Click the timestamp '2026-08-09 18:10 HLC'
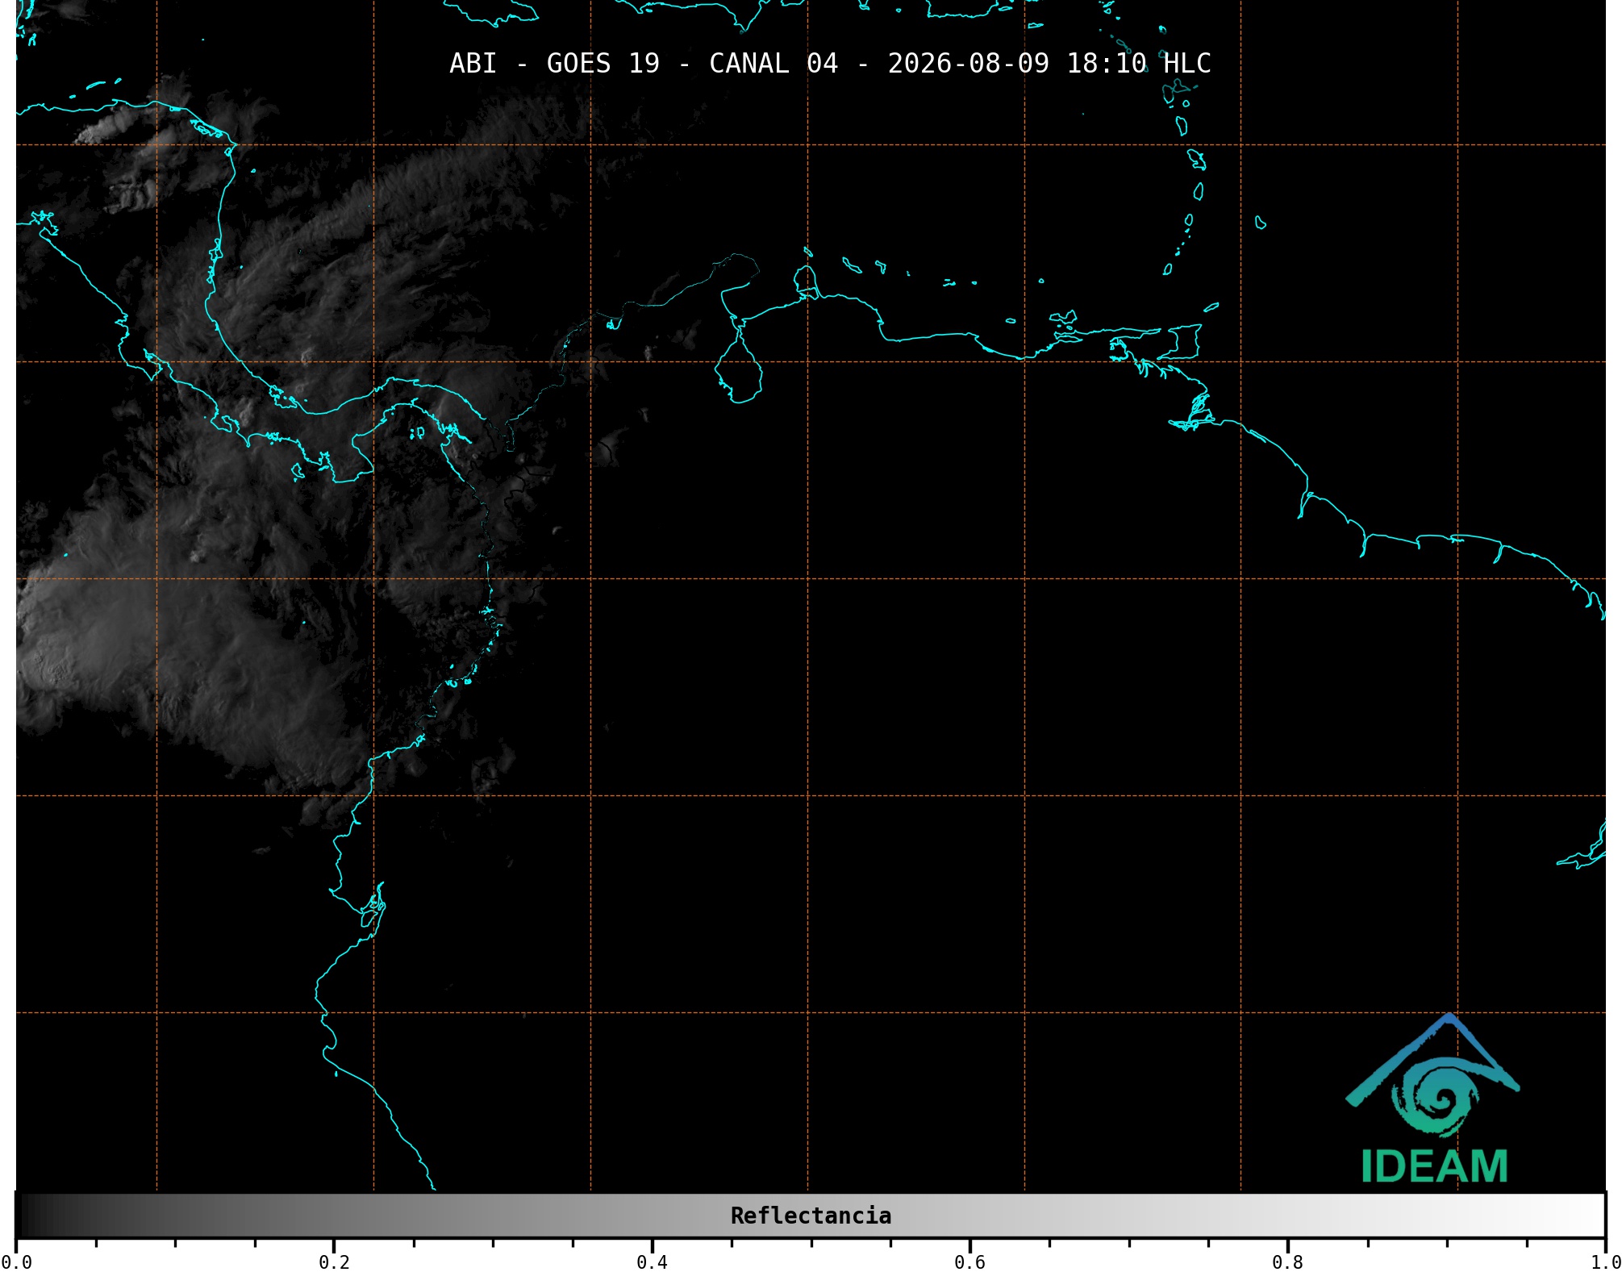1622x1272 pixels. (x=1049, y=64)
